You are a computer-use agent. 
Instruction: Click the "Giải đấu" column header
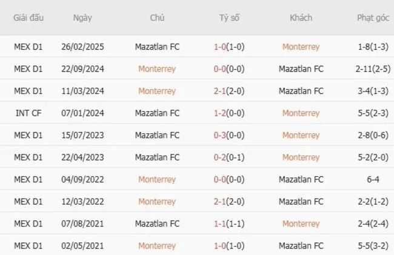tap(28, 18)
